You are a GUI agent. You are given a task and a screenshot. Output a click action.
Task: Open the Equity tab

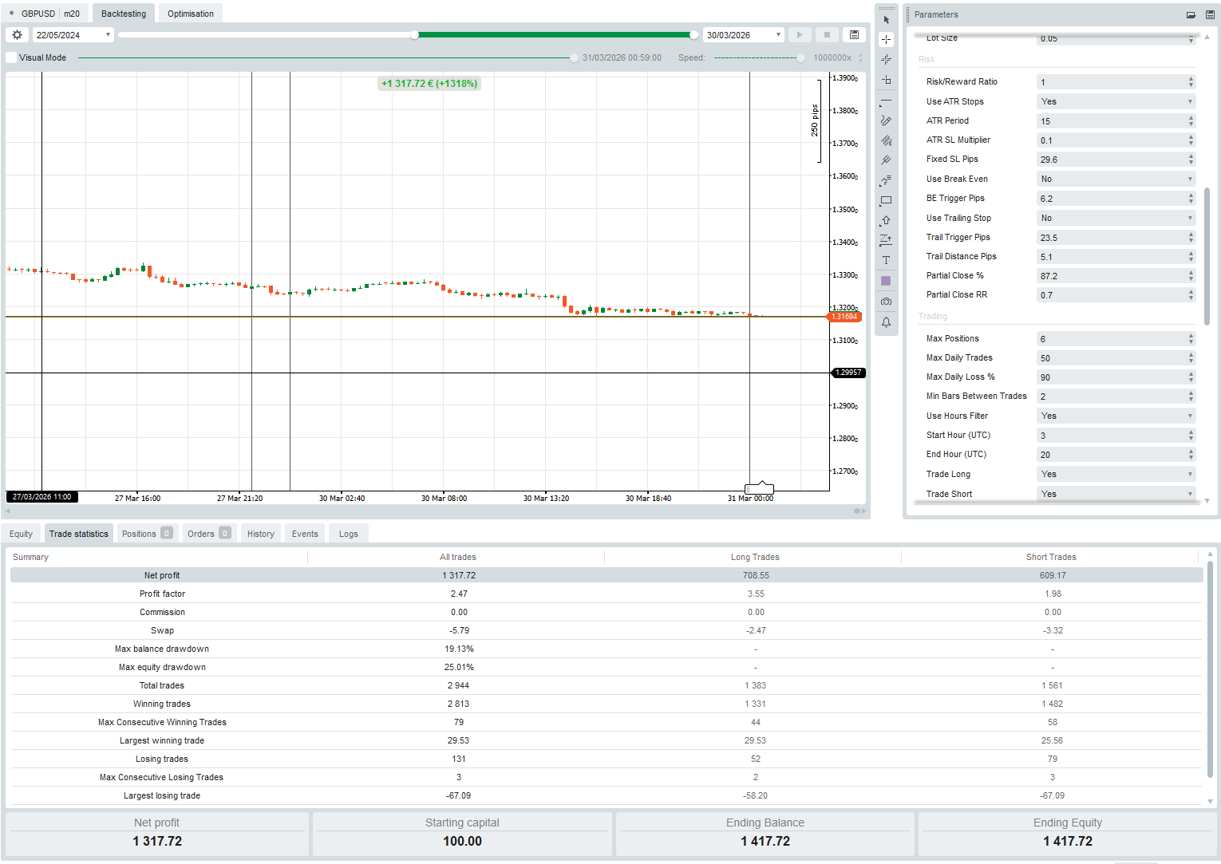tap(21, 533)
